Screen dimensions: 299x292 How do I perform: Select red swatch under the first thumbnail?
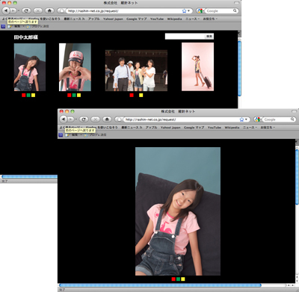(24, 95)
